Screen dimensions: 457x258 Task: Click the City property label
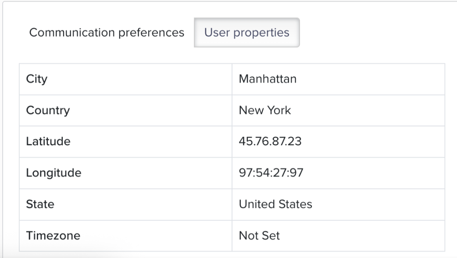[36, 79]
